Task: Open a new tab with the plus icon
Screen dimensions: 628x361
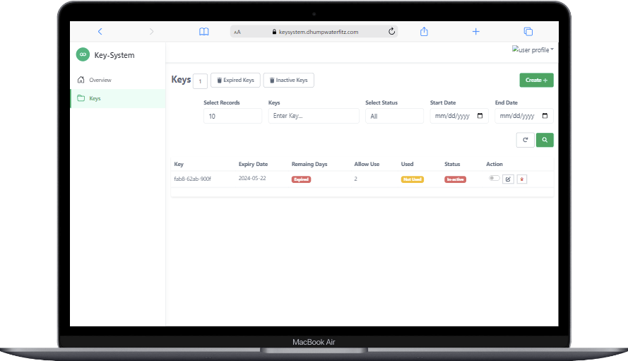Action: click(x=476, y=32)
